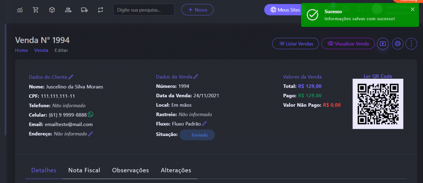Expand the Situação Enviado dropdown
Viewport: 423px width, 183px height.
coord(197,135)
